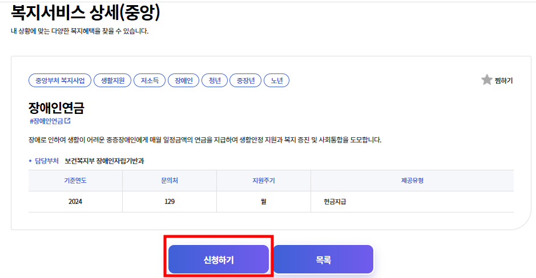This screenshot has height=278, width=536.
Task: Select the 청년 tag
Action: point(215,80)
